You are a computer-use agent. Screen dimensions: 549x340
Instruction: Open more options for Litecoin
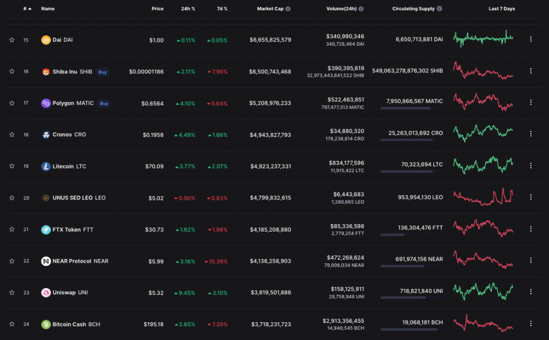pyautogui.click(x=531, y=165)
